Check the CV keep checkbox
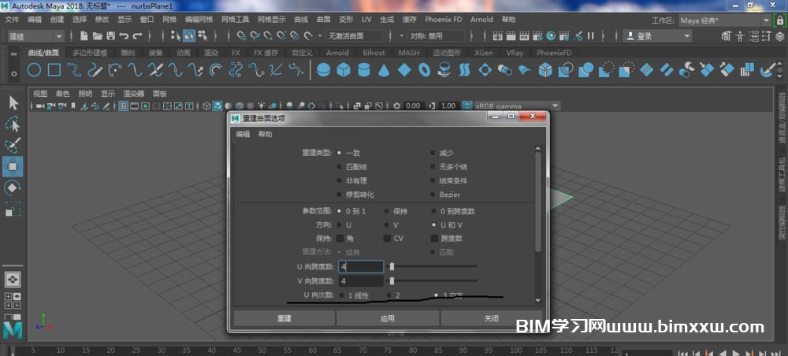 [x=387, y=238]
